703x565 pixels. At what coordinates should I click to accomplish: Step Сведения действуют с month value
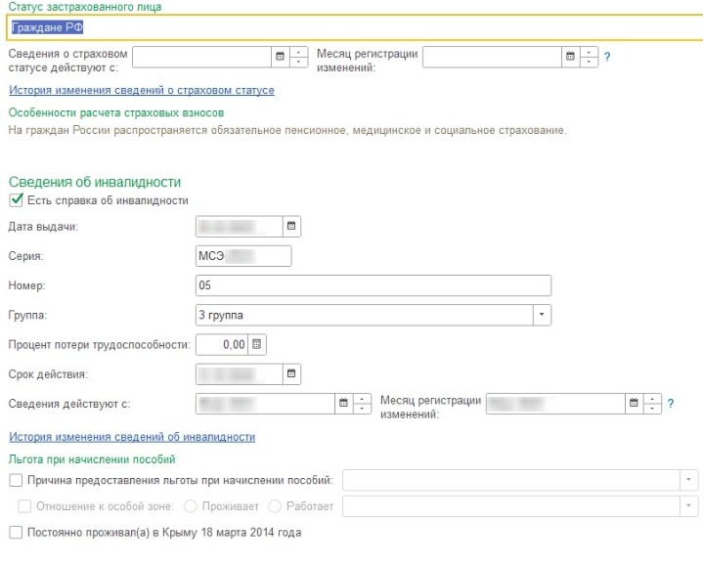[362, 403]
